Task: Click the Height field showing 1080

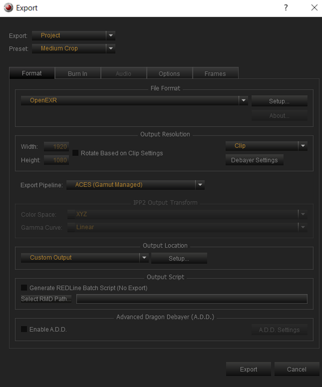Action: tap(56, 160)
